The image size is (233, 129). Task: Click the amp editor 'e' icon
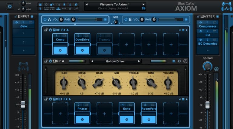pos(185,61)
